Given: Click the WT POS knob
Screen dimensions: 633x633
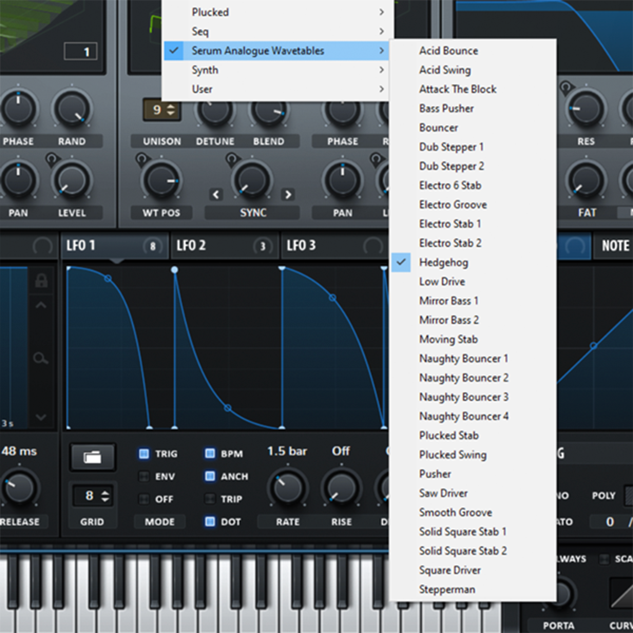Looking at the screenshot, I should (161, 180).
